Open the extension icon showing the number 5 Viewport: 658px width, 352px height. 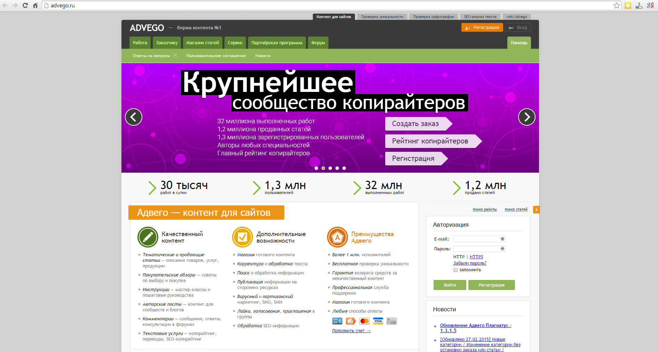639,5
